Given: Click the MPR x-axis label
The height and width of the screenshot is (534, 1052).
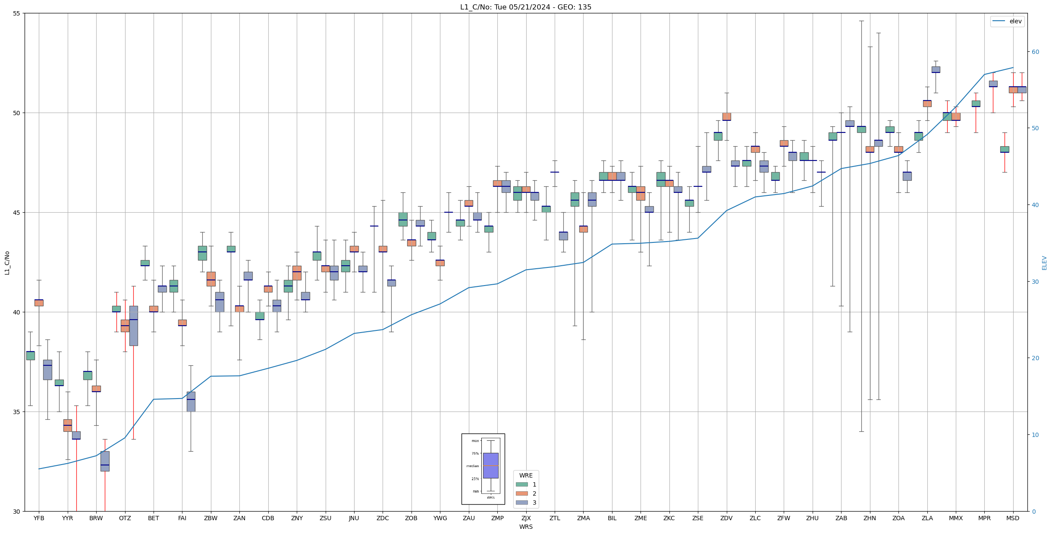Looking at the screenshot, I should [x=984, y=518].
